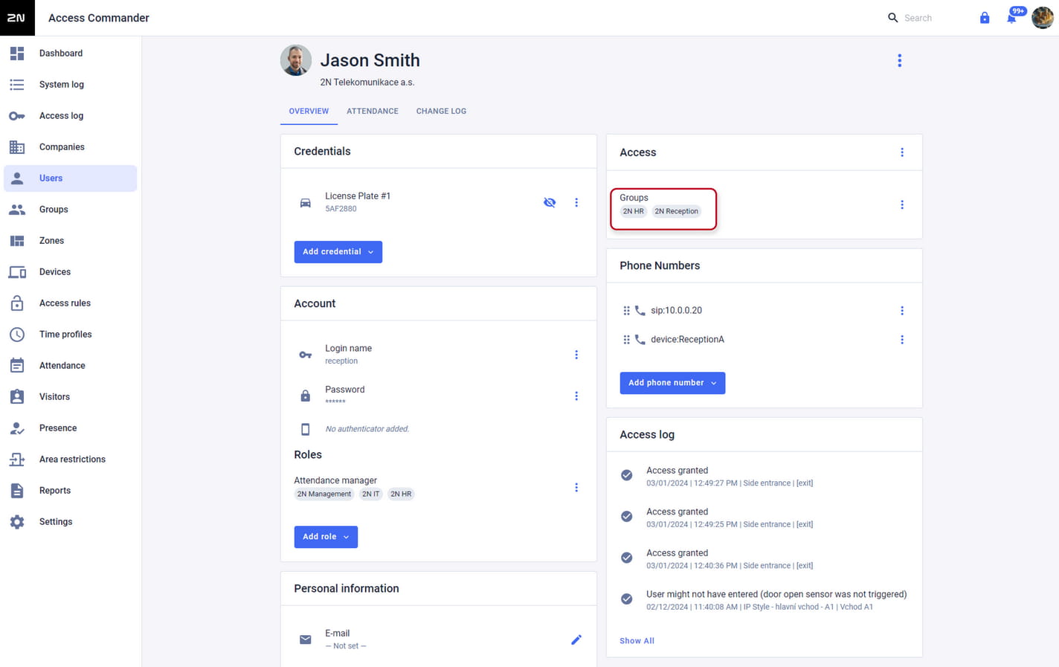Viewport: 1059px width, 667px height.
Task: Click Show All in Access log
Action: tap(637, 641)
